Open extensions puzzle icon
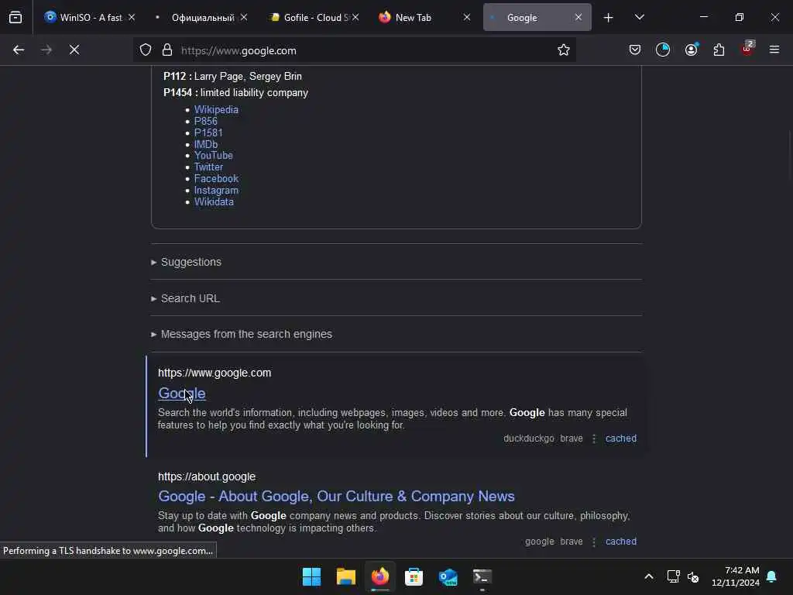The width and height of the screenshot is (793, 595). [x=719, y=50]
